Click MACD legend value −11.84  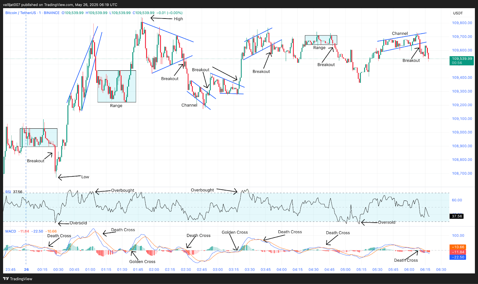(x=24, y=231)
